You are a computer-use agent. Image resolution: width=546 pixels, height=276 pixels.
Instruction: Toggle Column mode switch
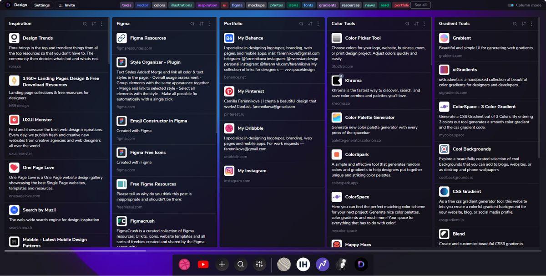coord(511,5)
